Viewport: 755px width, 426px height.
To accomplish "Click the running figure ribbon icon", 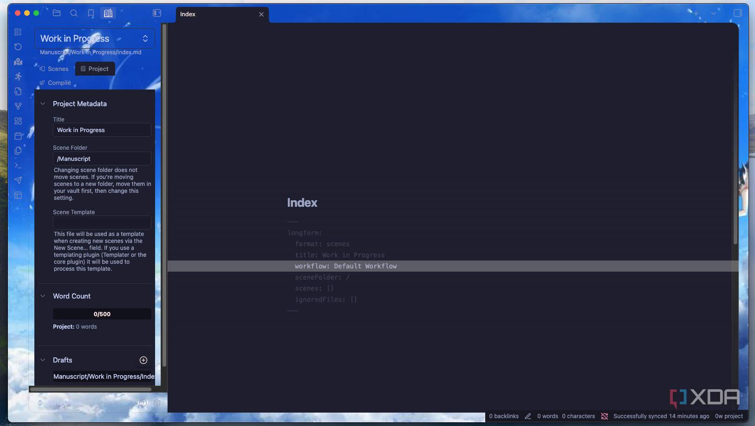I will [x=18, y=76].
